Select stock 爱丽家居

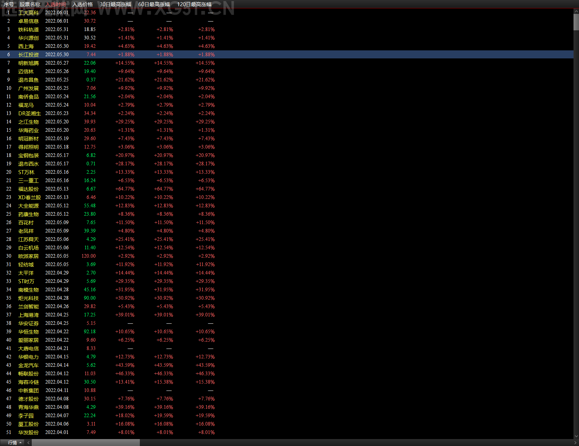click(28, 340)
